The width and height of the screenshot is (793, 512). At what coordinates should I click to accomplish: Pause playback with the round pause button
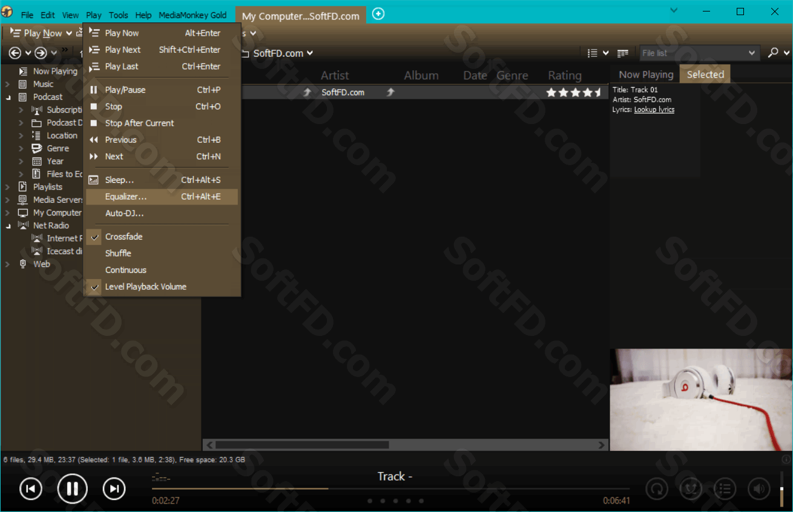[73, 488]
